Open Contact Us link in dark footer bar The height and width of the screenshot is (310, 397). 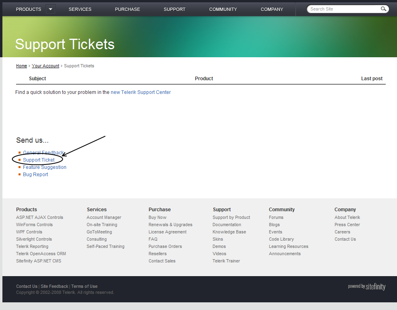point(27,287)
